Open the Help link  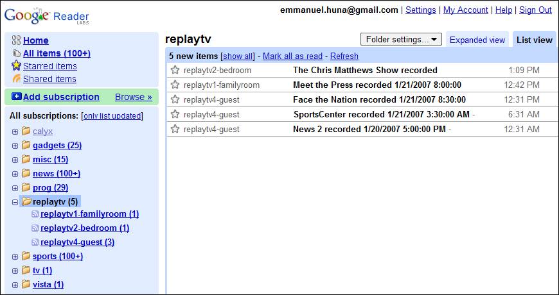(x=504, y=10)
